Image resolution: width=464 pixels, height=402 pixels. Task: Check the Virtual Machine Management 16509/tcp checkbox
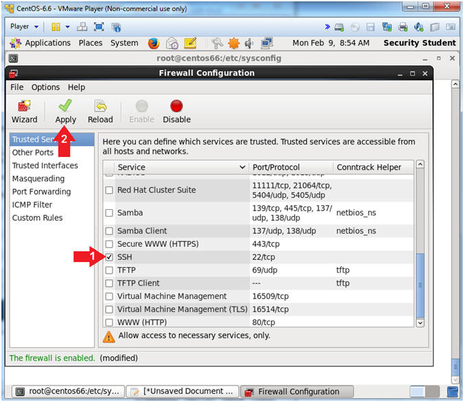(x=109, y=296)
